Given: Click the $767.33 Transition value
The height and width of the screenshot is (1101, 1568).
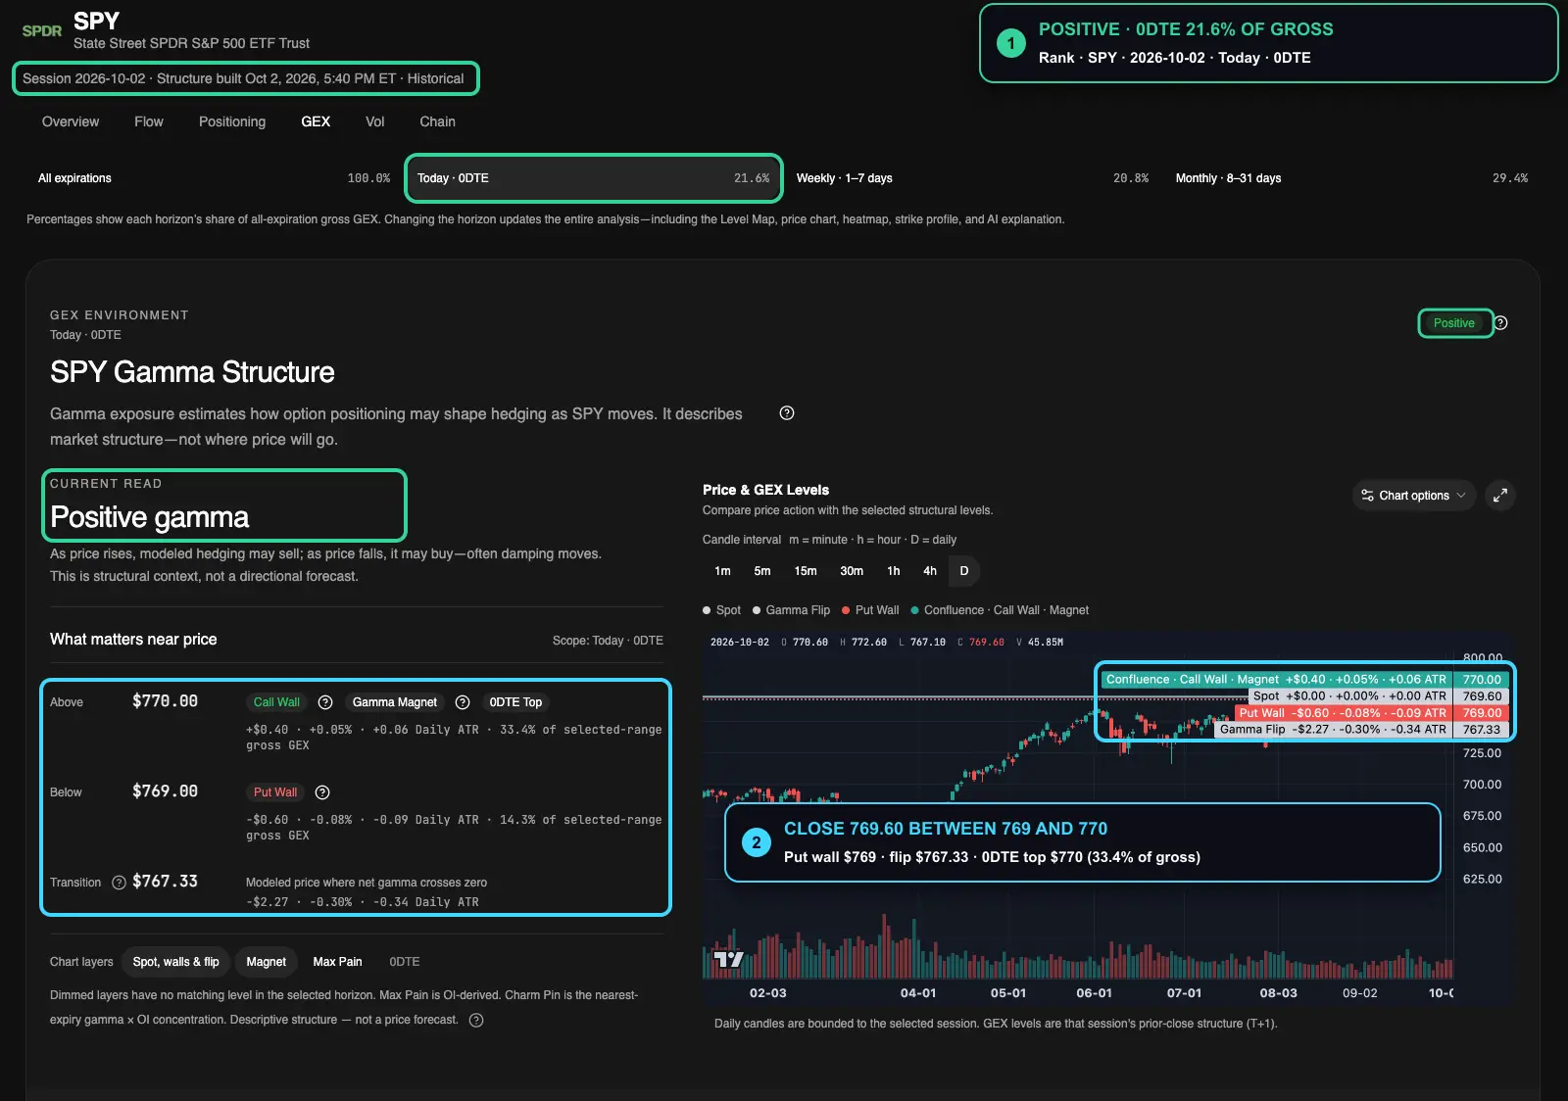Looking at the screenshot, I should click(x=165, y=882).
